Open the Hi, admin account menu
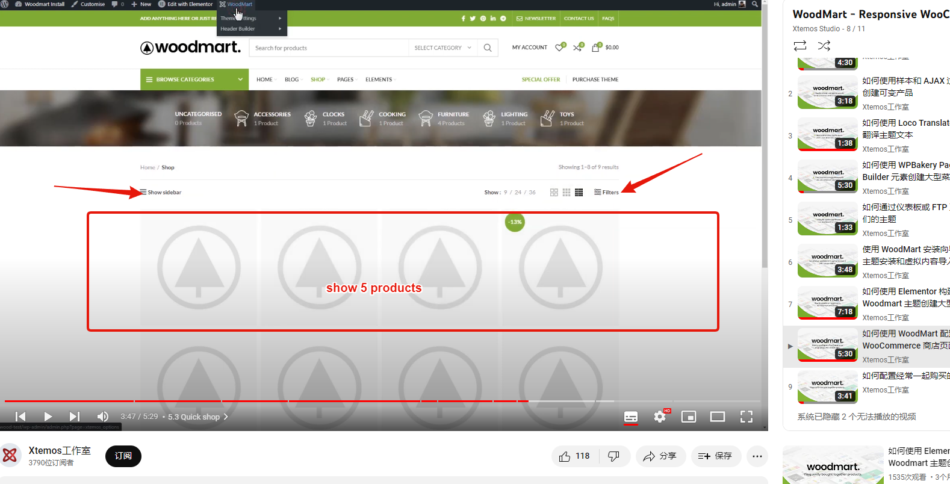The image size is (950, 484). [730, 4]
